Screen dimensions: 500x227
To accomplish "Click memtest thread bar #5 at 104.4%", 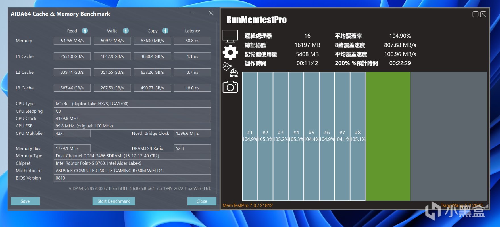I will pyautogui.click(x=311, y=136).
